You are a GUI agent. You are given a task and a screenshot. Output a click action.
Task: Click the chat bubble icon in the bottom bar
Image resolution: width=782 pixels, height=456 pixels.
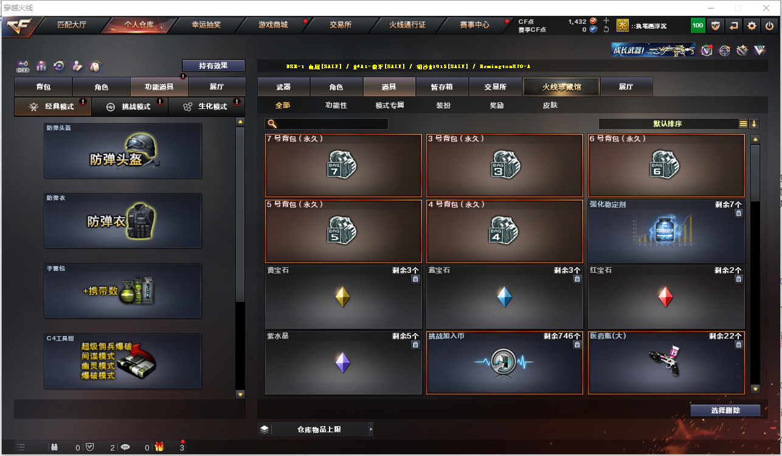click(125, 447)
